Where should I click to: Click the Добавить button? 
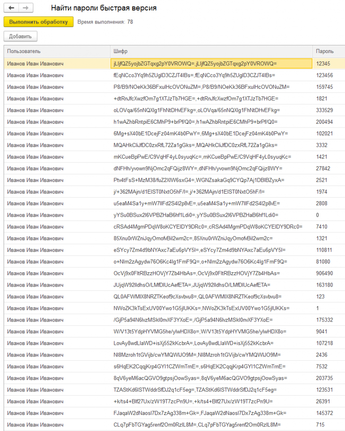click(x=20, y=36)
